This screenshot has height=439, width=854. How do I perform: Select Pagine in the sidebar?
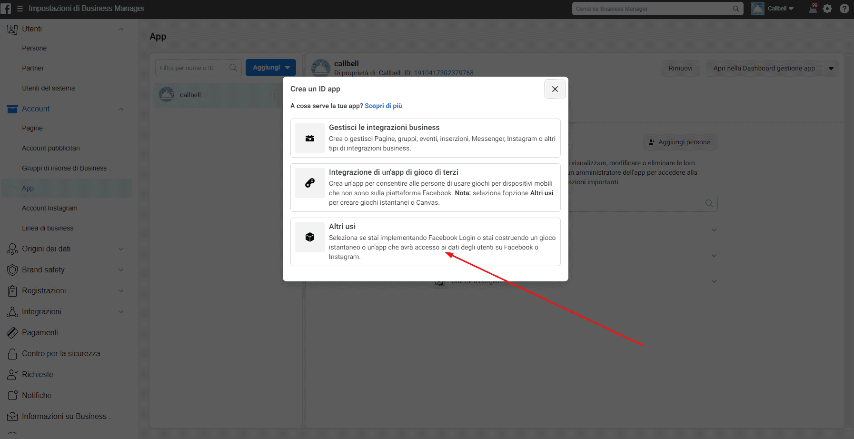coord(32,128)
